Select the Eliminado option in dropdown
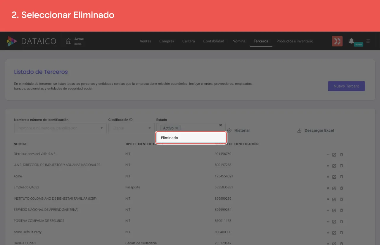This screenshot has width=380, height=245. (191, 138)
